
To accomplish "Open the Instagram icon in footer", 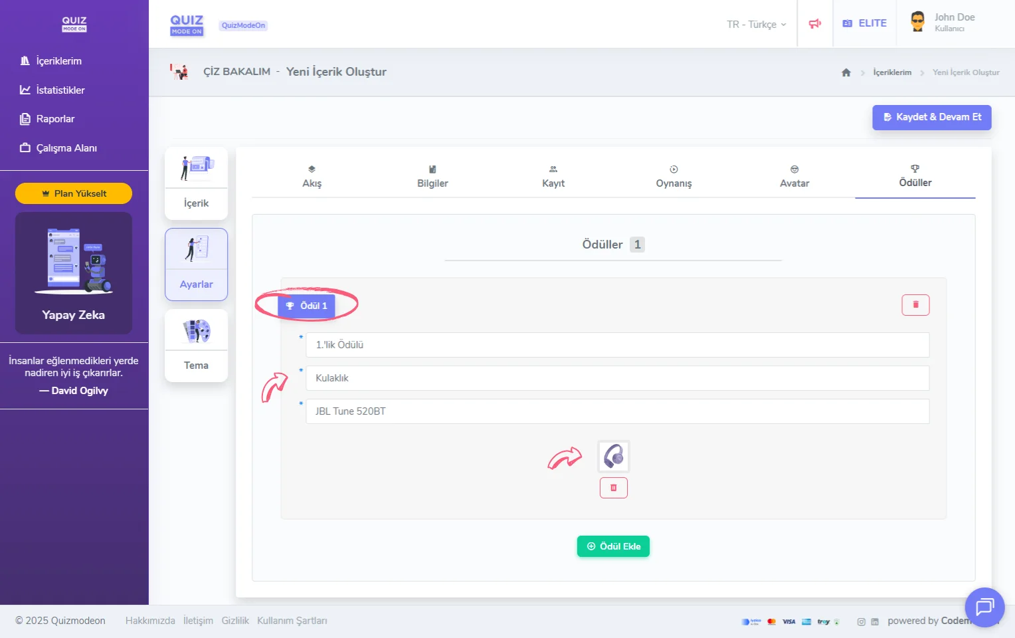I will click(x=861, y=622).
